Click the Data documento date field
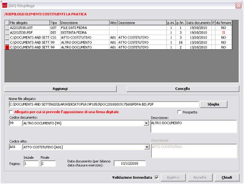Image resolution: width=244 pixels, height=184 pixels. (130, 164)
